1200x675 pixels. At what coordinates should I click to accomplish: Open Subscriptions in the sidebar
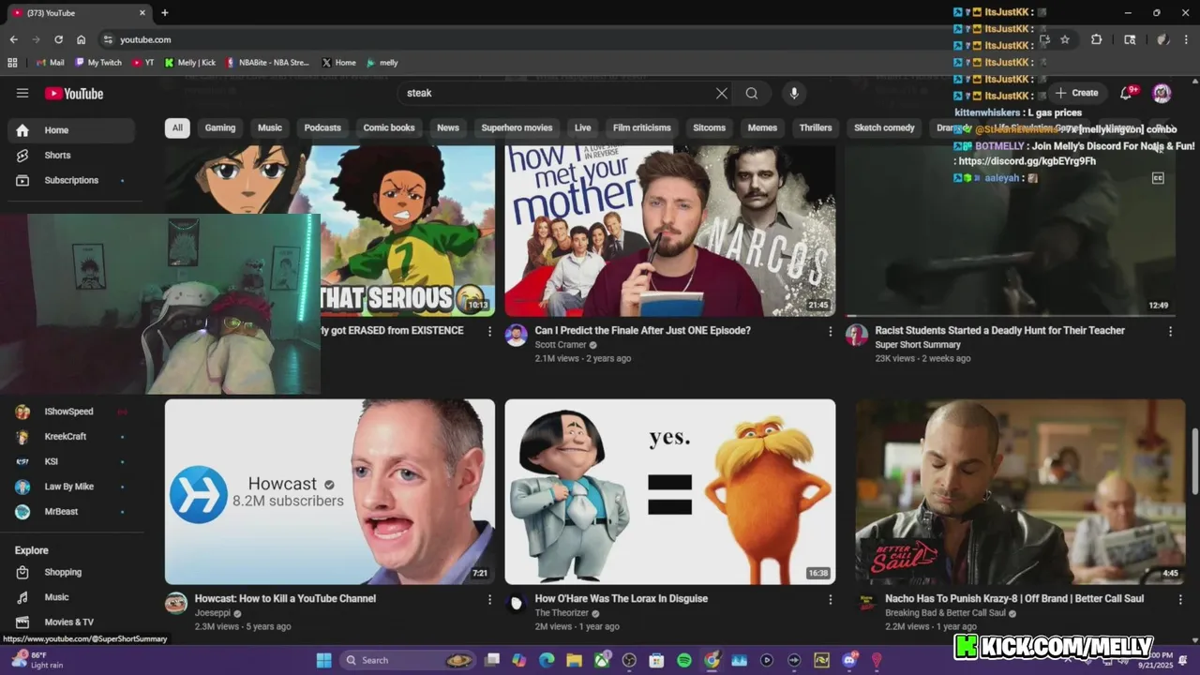71,180
